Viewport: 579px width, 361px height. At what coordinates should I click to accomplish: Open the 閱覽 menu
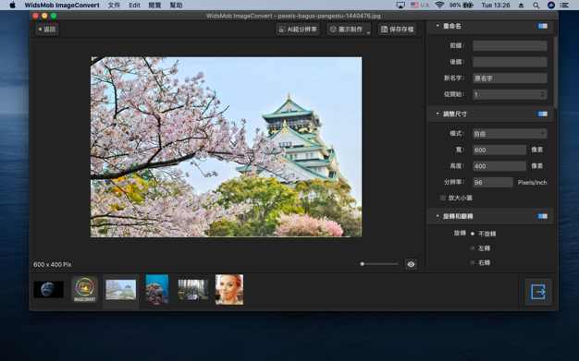(154, 6)
